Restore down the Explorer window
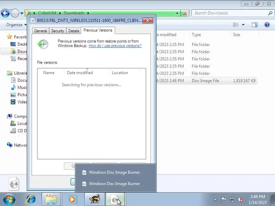The image size is (275, 206). pos(257,3)
